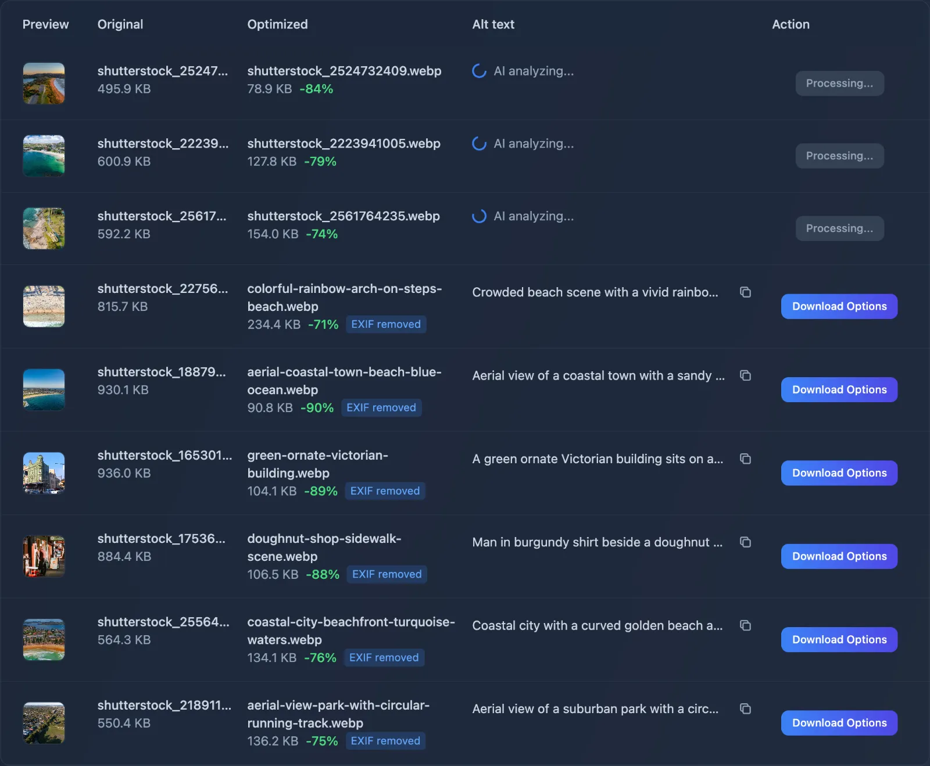Click the Processing button on the second row
930x766 pixels.
pos(839,155)
